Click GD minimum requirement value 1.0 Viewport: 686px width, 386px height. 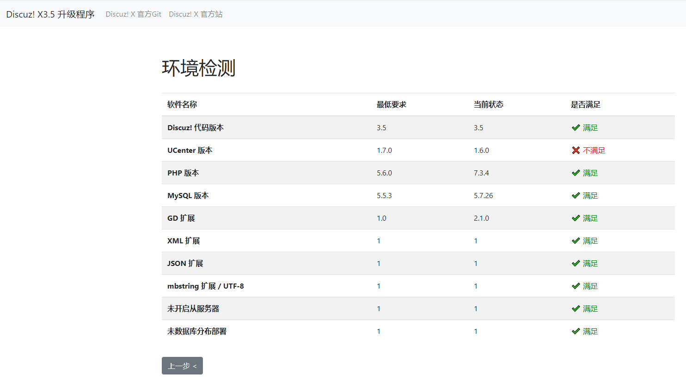click(381, 218)
